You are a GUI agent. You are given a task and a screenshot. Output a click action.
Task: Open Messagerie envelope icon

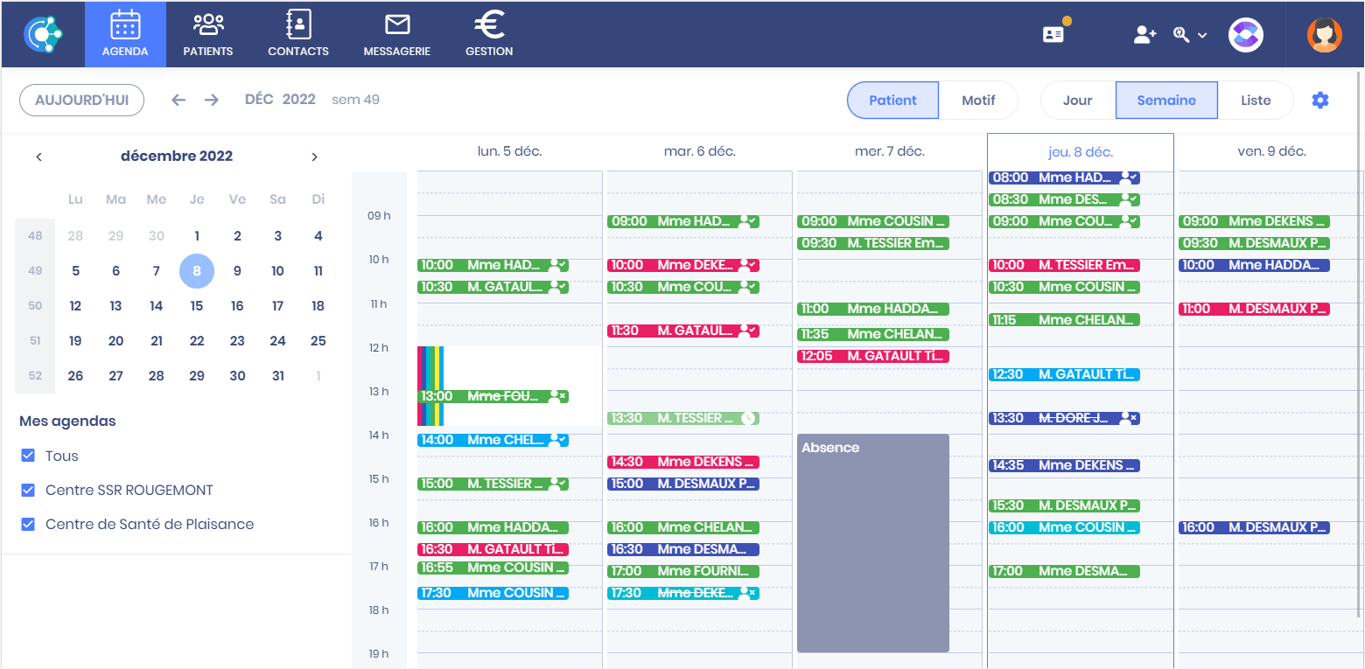click(x=397, y=26)
